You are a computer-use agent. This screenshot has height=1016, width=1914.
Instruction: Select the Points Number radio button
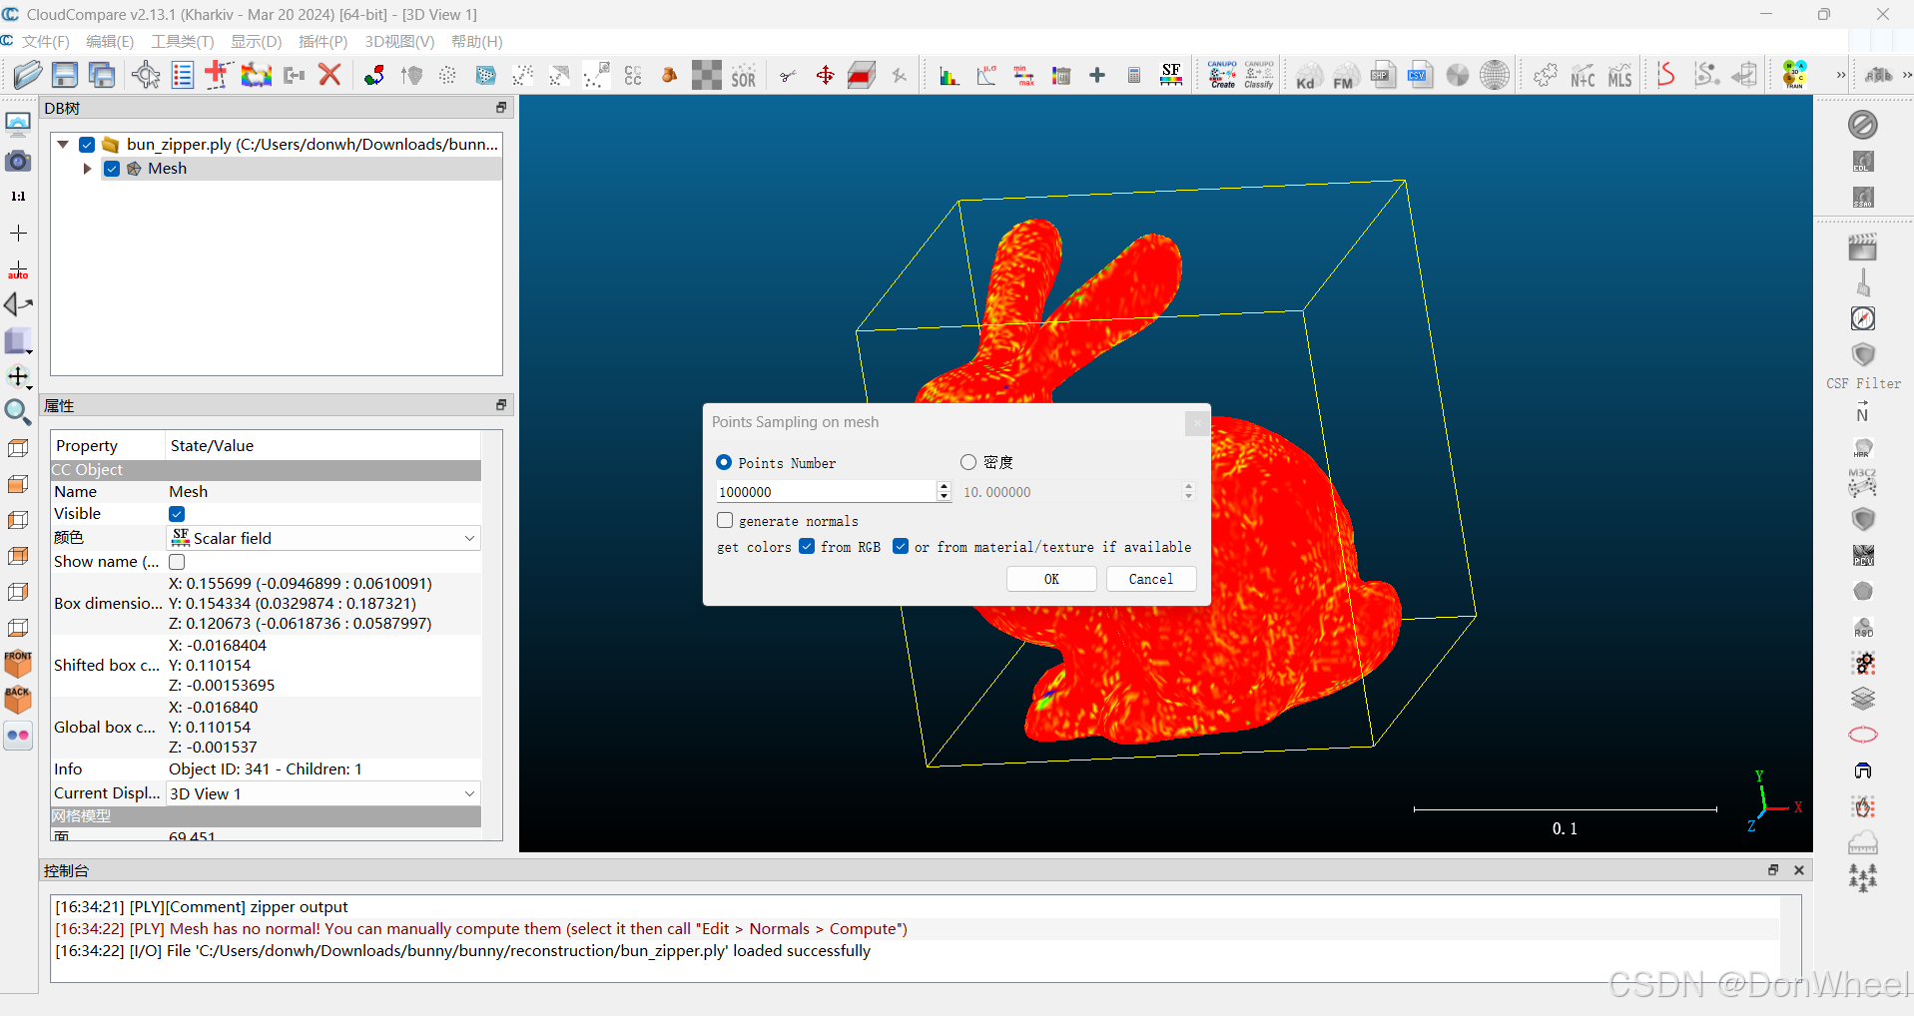724,462
